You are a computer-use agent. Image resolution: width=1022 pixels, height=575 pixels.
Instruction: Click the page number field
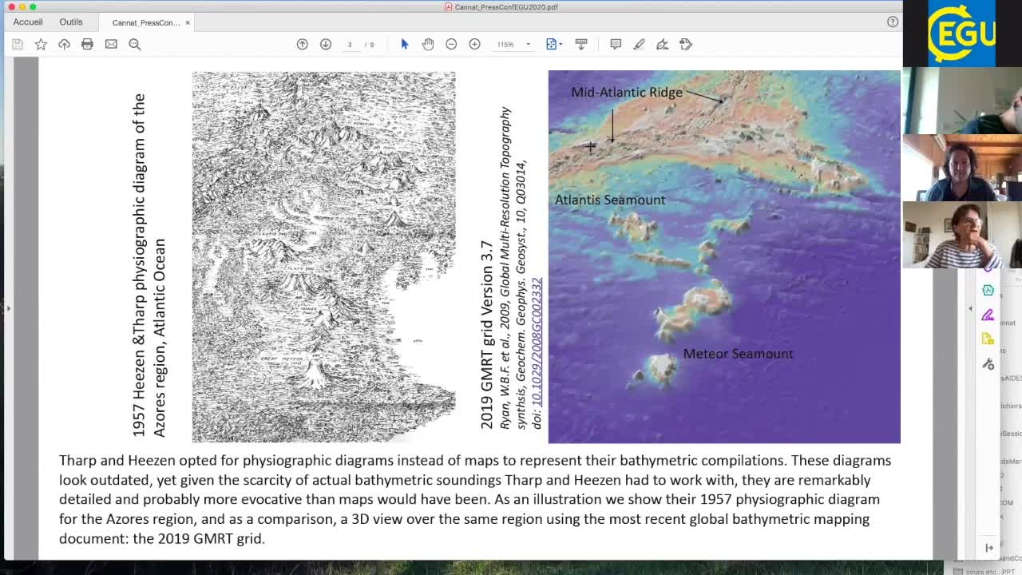coord(350,44)
